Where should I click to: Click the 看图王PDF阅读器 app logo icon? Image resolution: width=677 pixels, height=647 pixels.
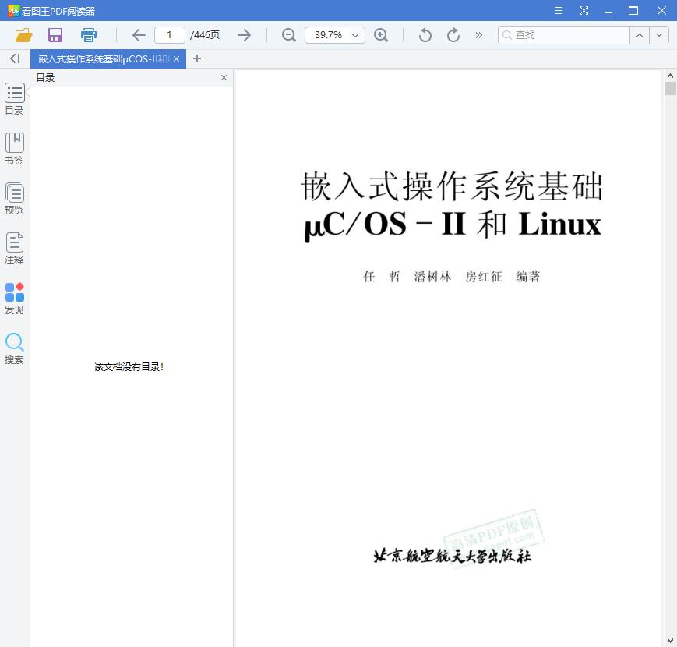13,11
